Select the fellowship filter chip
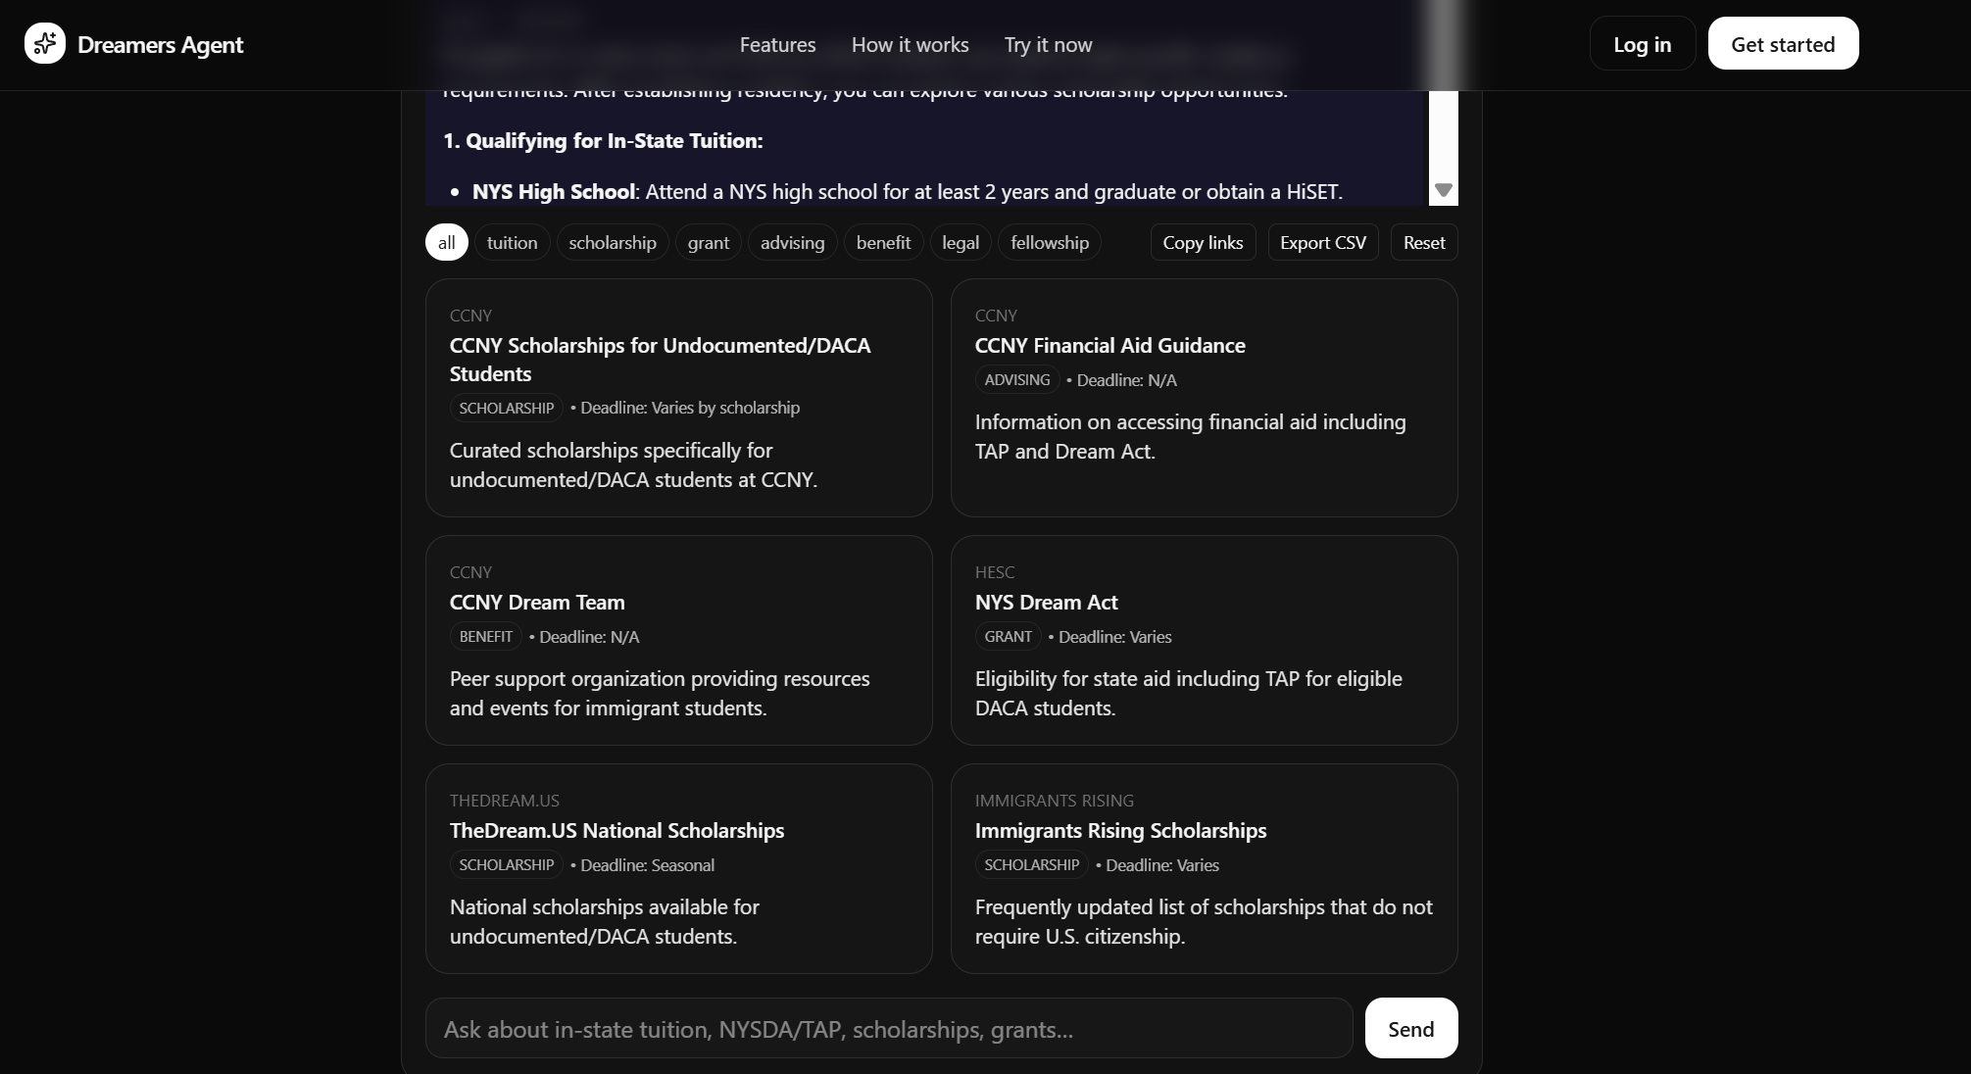 (x=1049, y=243)
